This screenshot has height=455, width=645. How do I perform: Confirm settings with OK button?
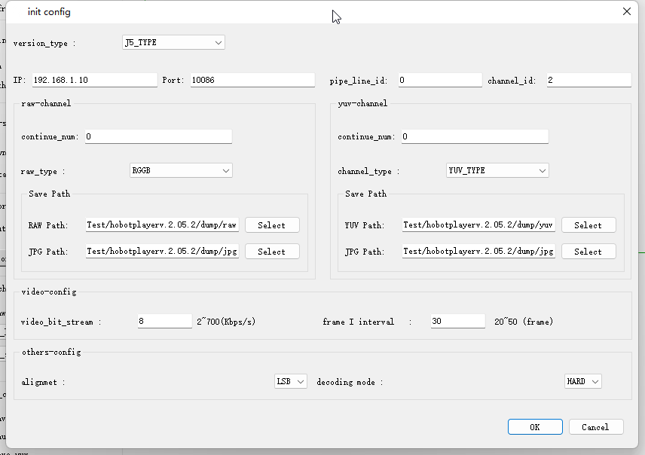(535, 427)
